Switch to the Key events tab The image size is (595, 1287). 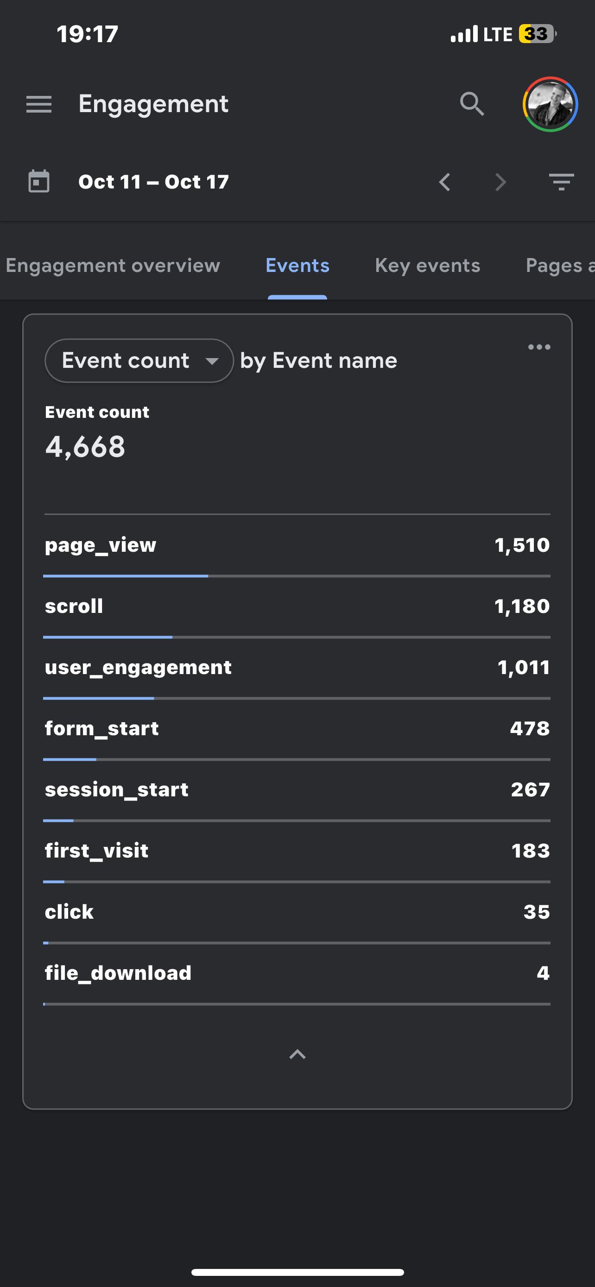(x=428, y=266)
